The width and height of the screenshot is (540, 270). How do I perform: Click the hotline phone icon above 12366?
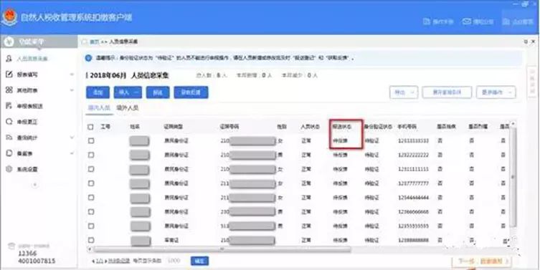pos(11,246)
